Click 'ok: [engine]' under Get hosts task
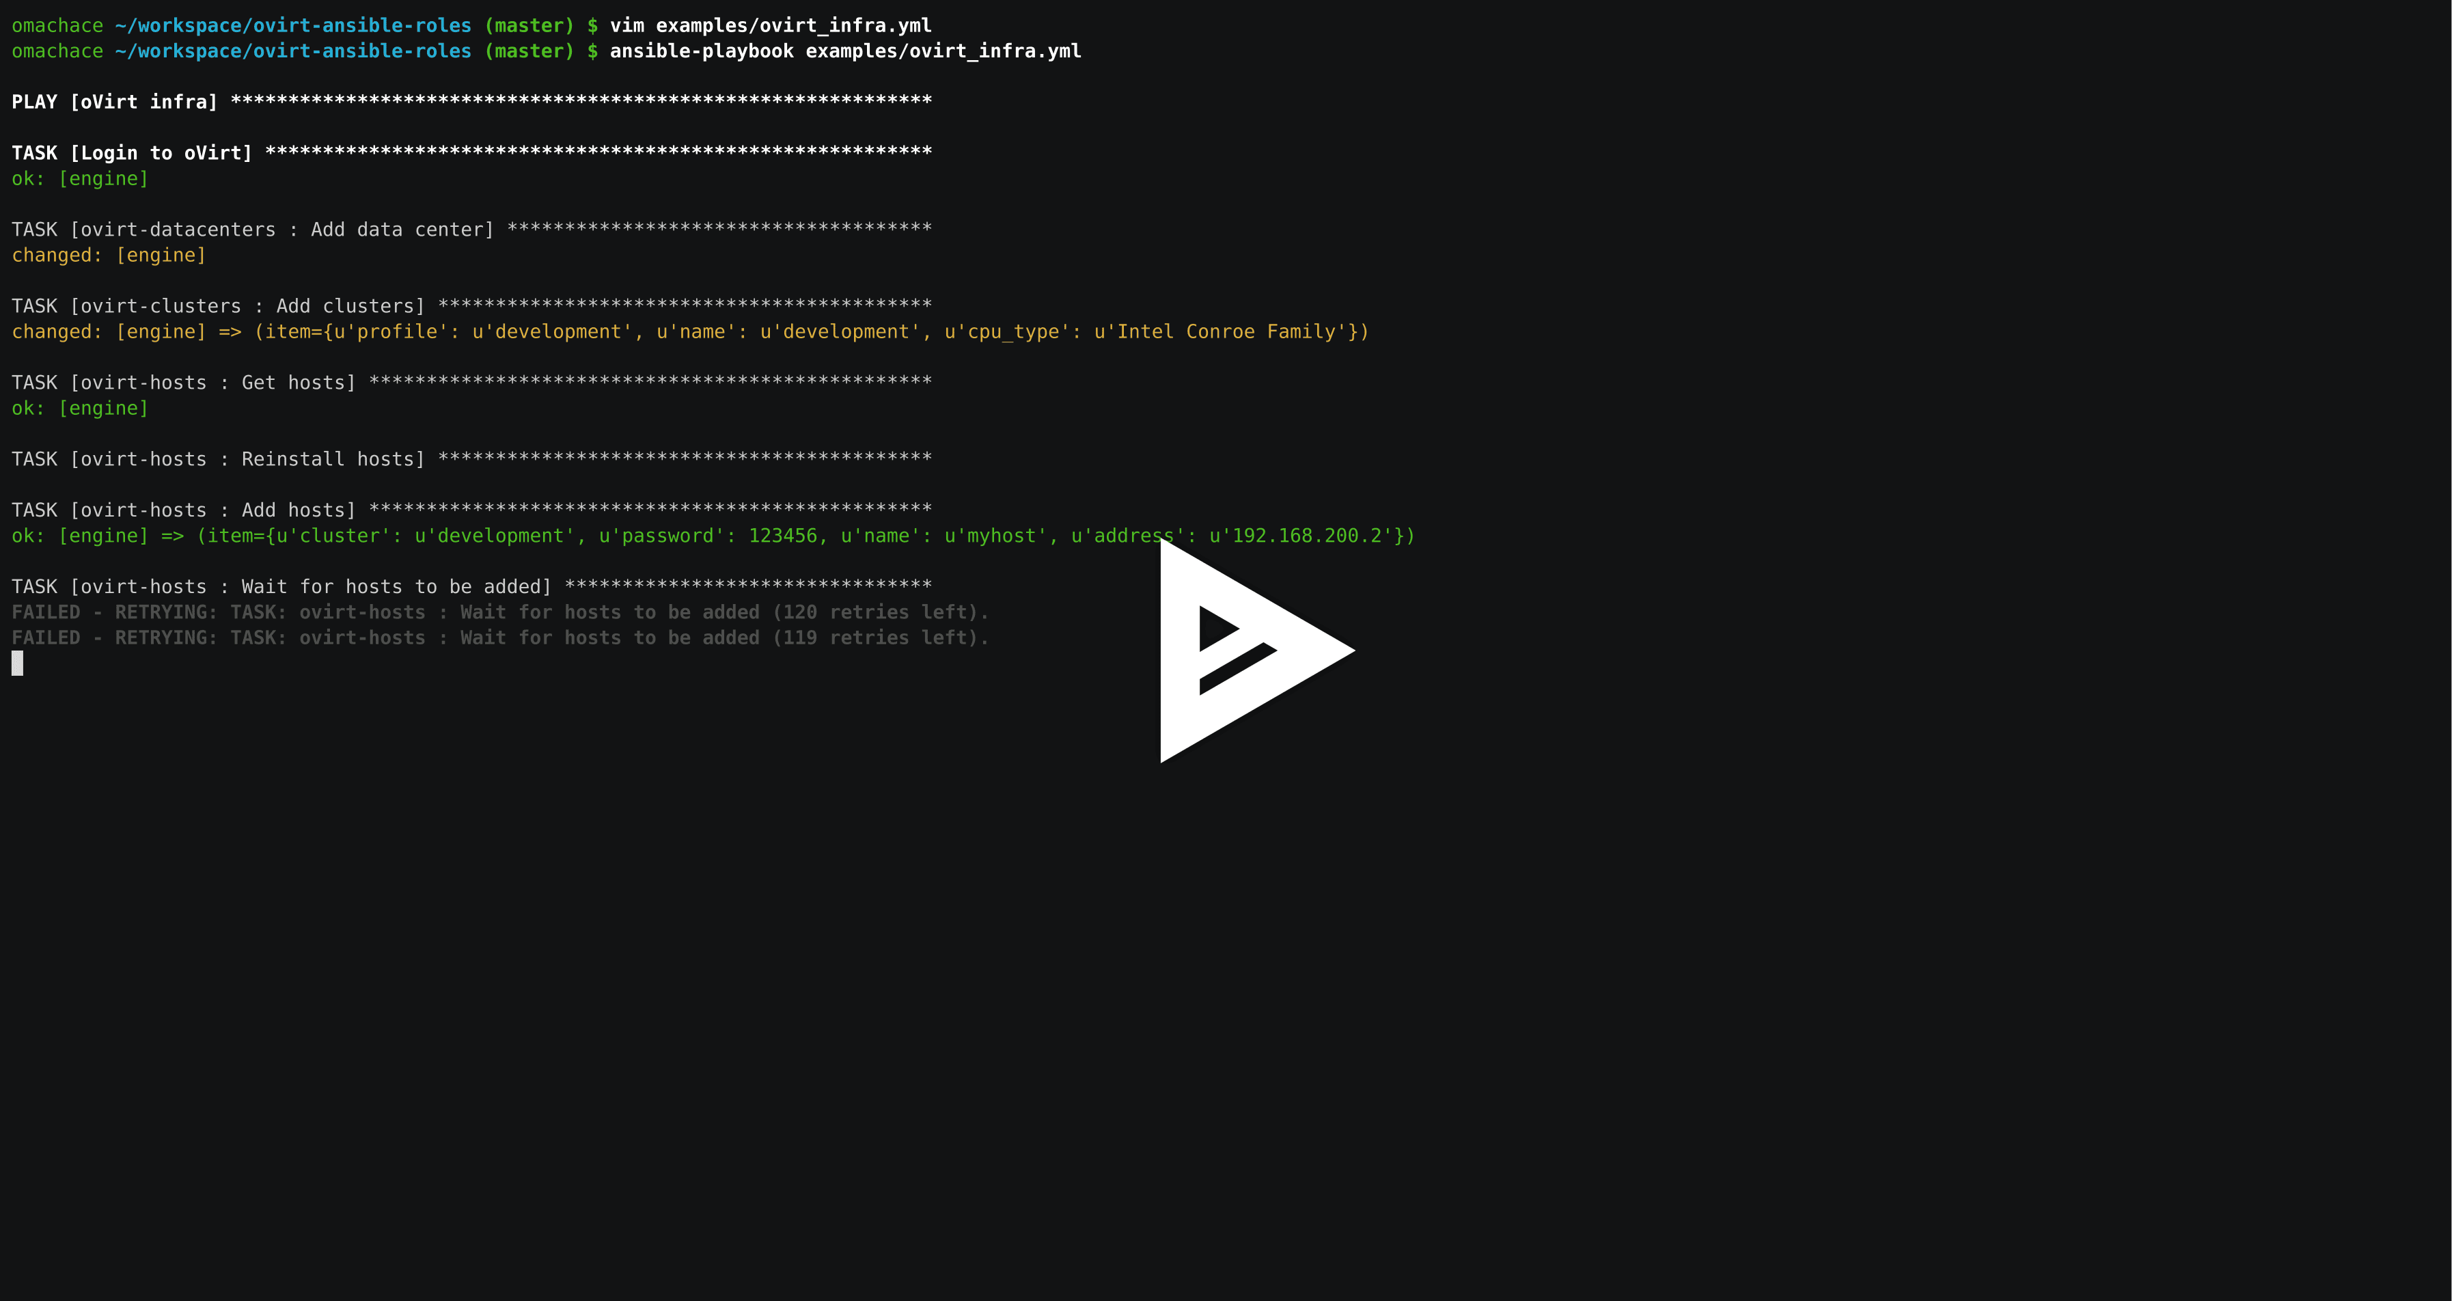Screen dimensions: 2452x1301 pos(80,409)
